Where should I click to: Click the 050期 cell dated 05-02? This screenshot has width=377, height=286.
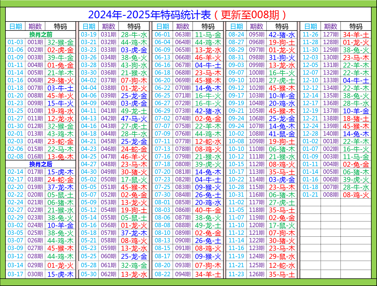click(x=109, y=180)
